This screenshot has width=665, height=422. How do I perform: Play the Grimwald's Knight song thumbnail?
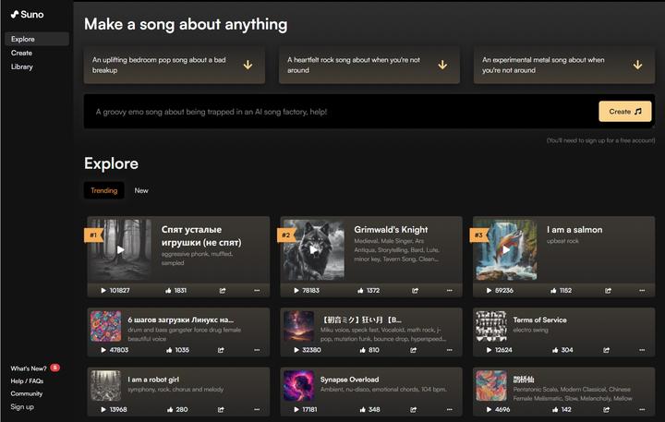click(313, 249)
